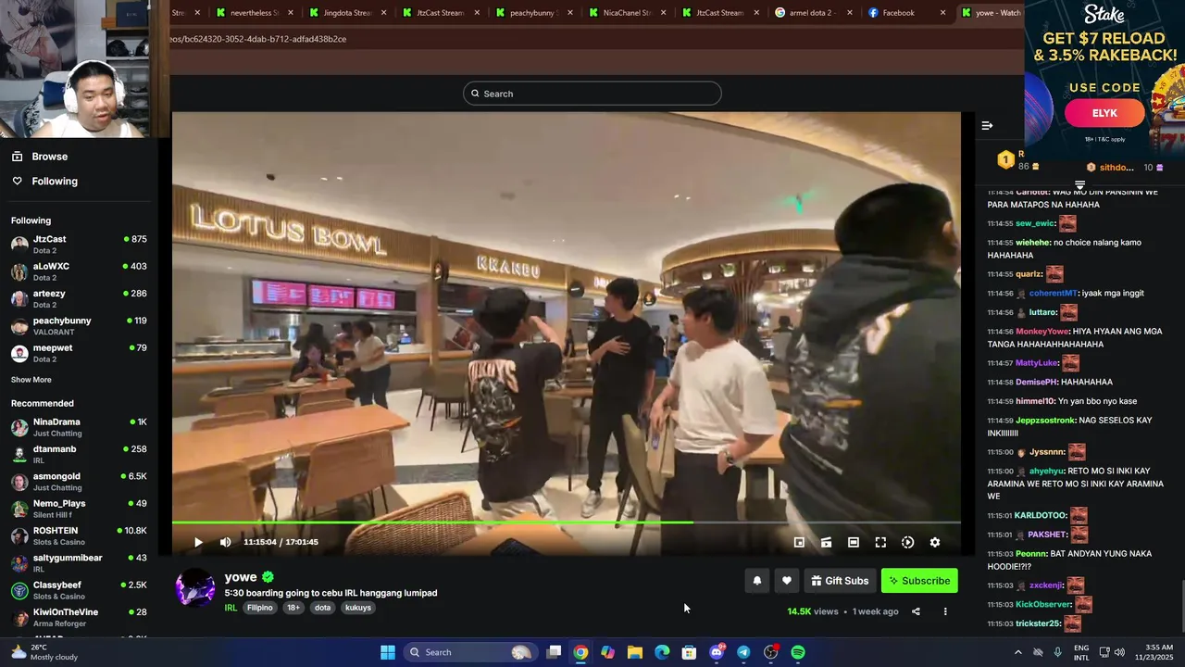This screenshot has width=1185, height=667.
Task: Open meepwet followed channel
Action: click(x=79, y=353)
